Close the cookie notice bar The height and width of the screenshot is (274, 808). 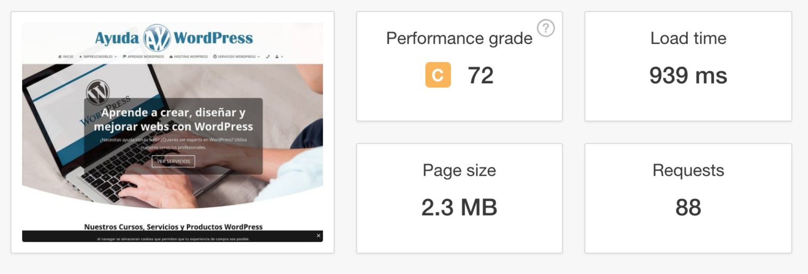(x=319, y=235)
